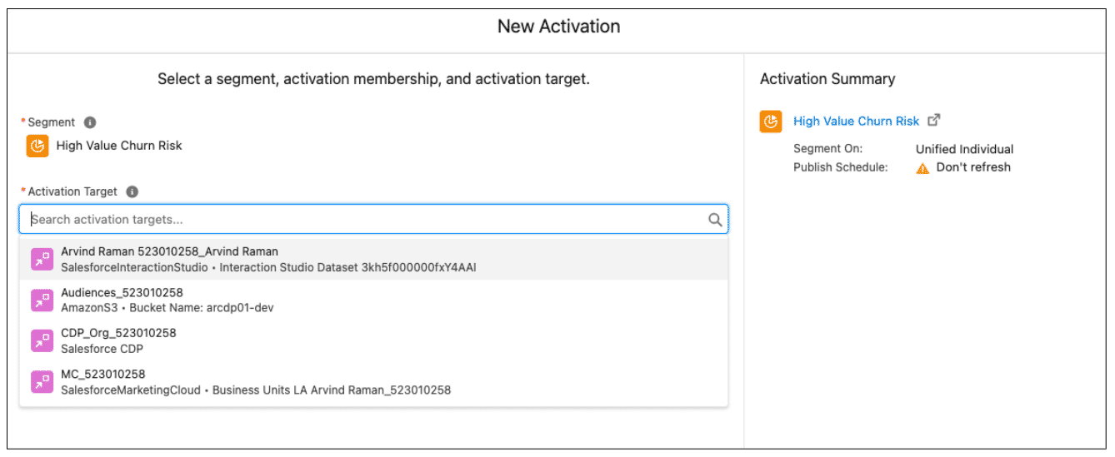Click the AmazonS3 Bucket Name arcdp01-dev text
1115x457 pixels.
[x=167, y=308]
